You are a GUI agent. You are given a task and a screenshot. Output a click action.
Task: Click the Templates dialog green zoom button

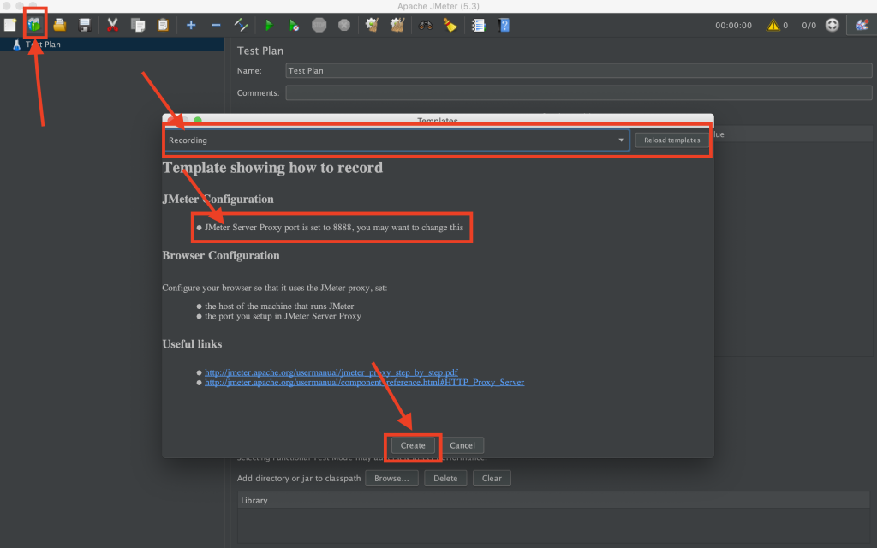click(198, 120)
